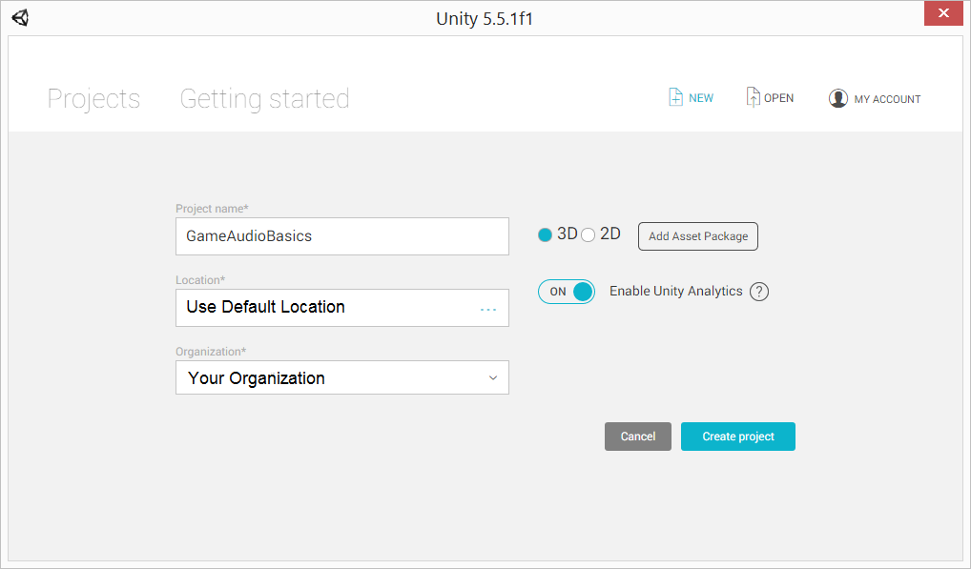Click the Unity Analytics help question mark
The width and height of the screenshot is (971, 569).
(x=759, y=292)
